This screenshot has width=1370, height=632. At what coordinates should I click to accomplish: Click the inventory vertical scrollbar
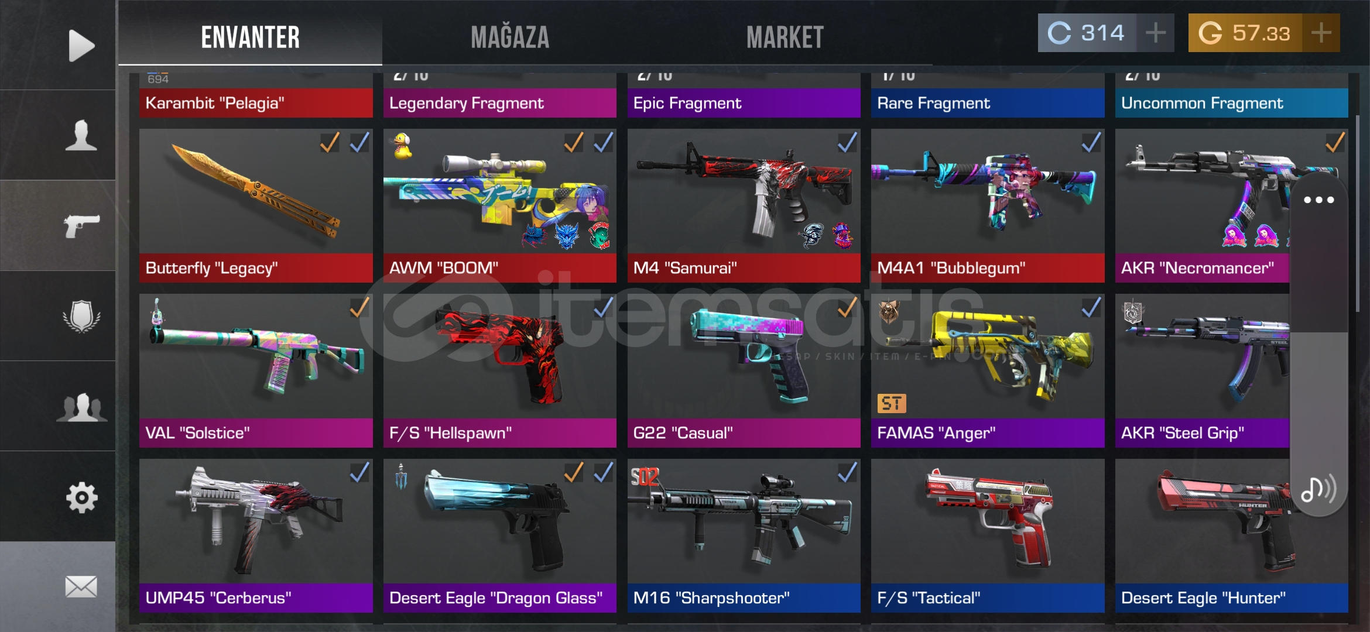coord(1357,193)
